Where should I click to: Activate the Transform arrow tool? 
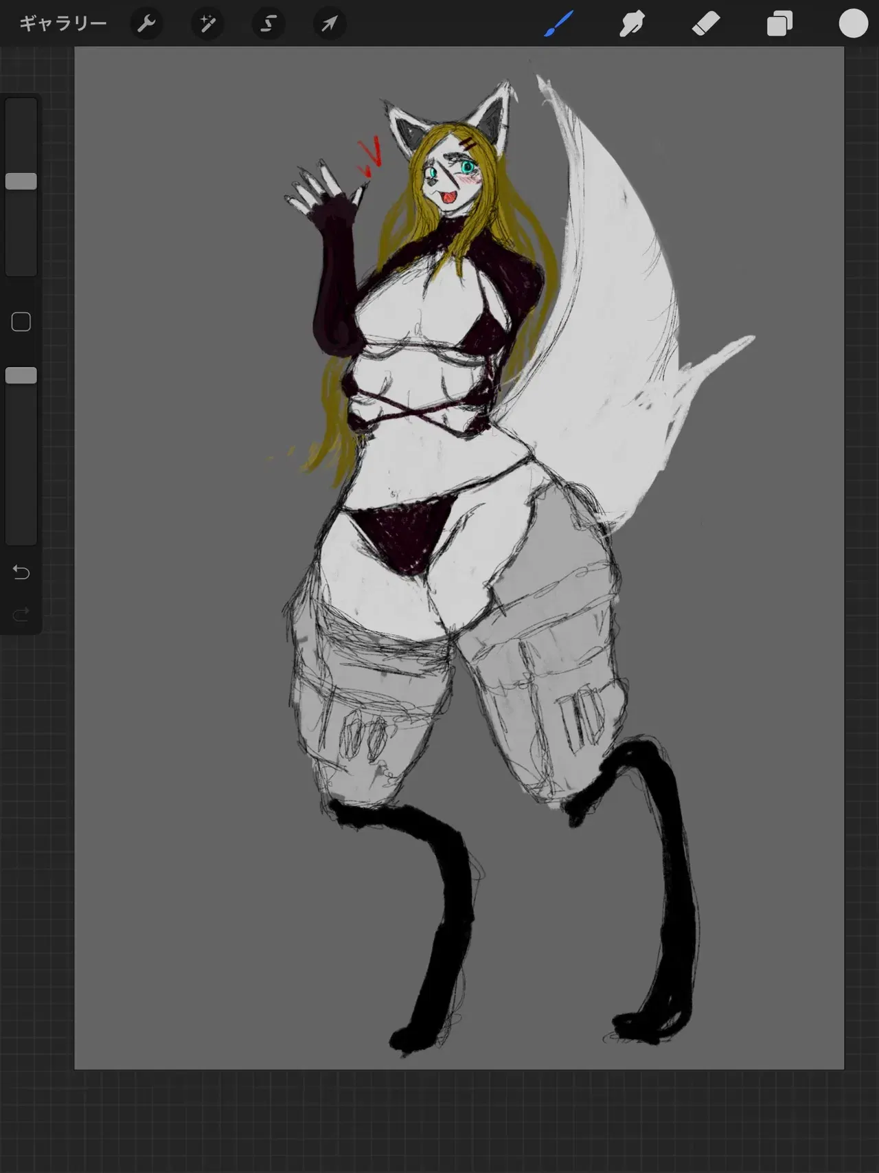click(329, 24)
